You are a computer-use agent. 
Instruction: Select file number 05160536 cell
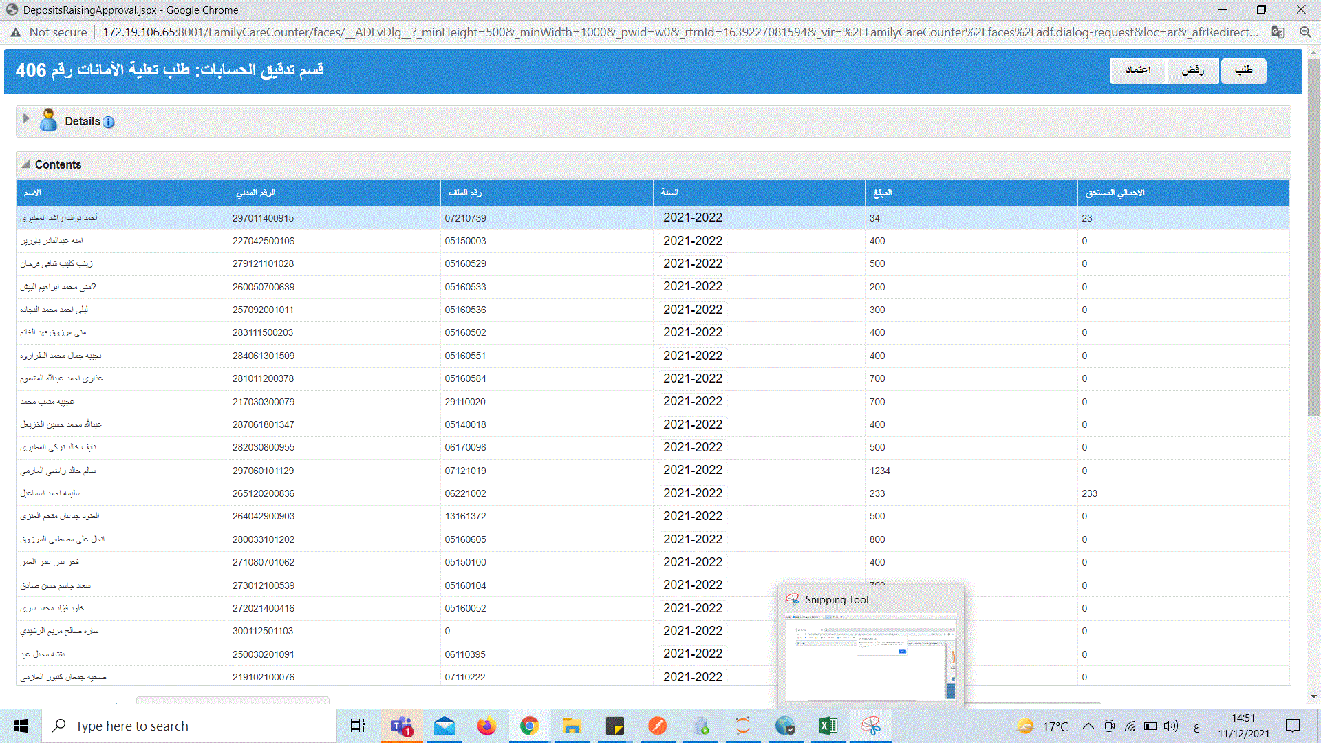[547, 310]
